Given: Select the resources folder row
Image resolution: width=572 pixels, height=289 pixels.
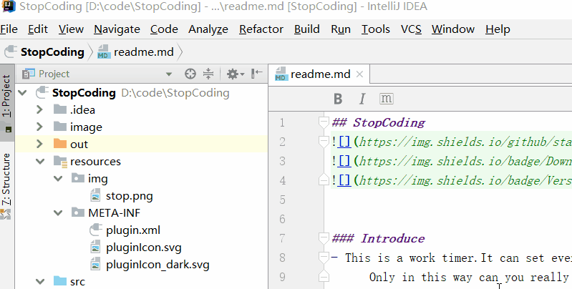Looking at the screenshot, I should [x=141, y=161].
